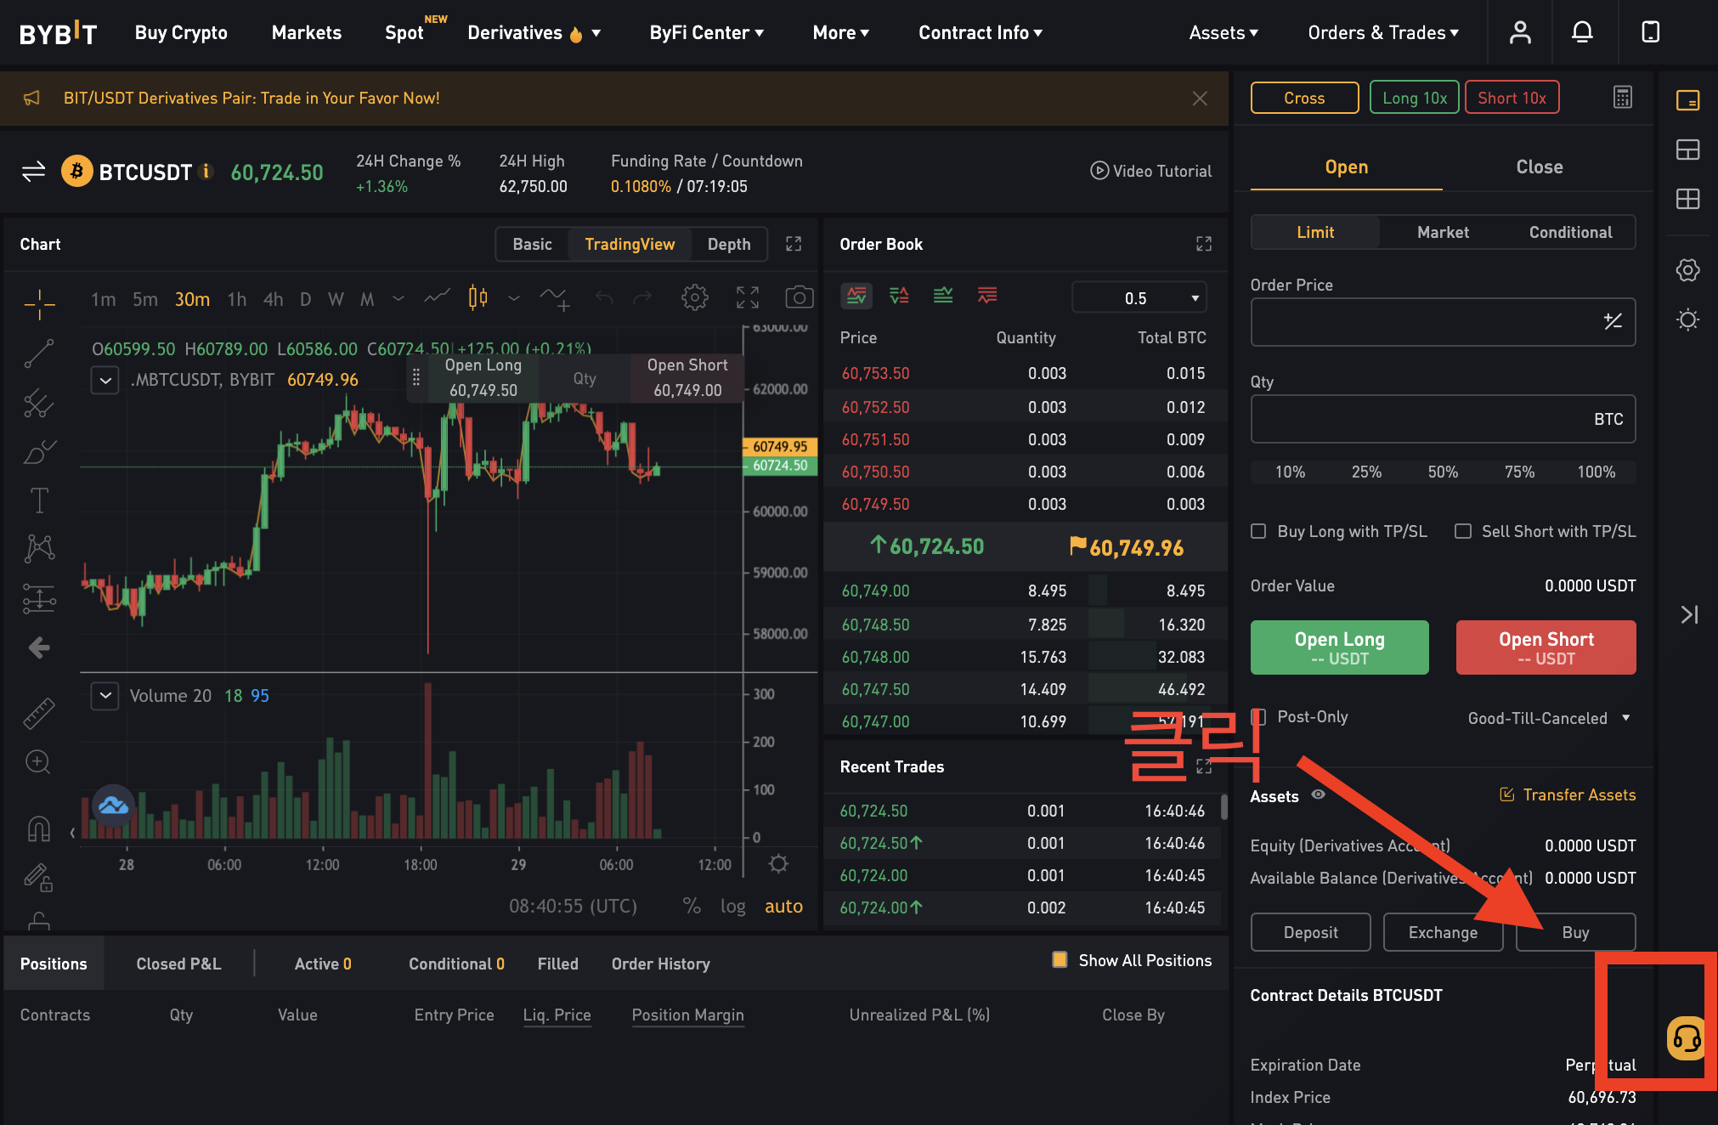
Task: Select the trend line drawing tool
Action: click(39, 353)
